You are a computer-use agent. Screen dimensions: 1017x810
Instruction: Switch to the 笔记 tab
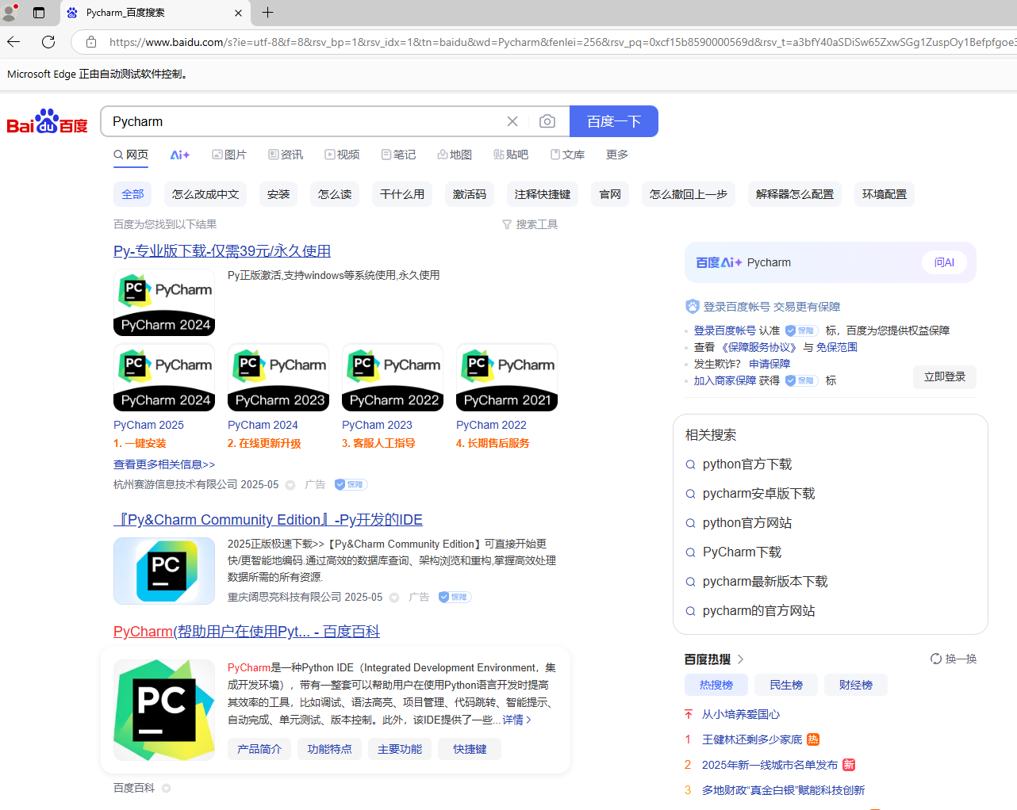coord(398,155)
